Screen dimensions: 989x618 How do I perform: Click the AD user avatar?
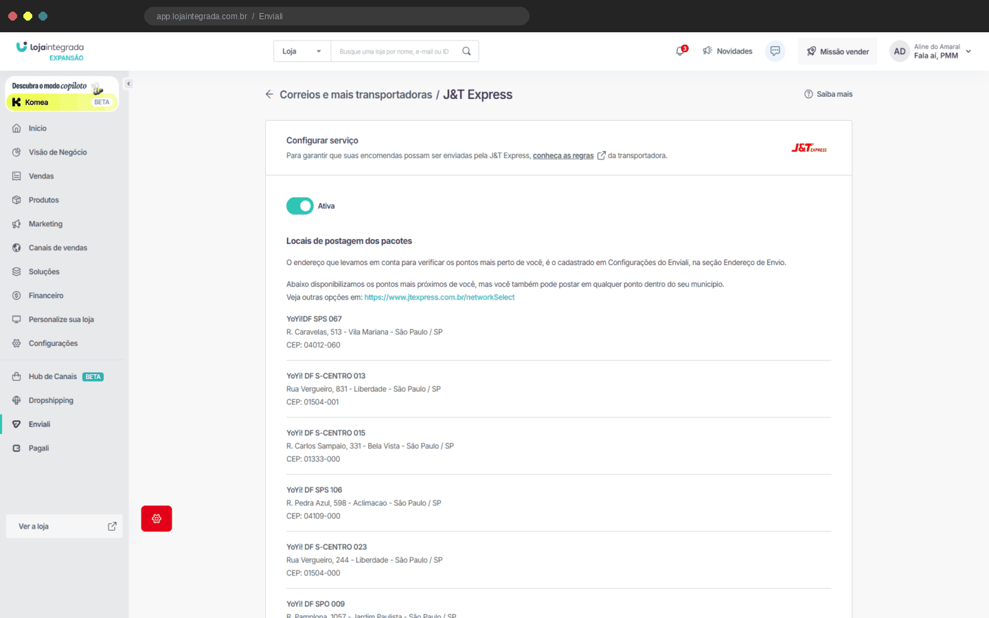899,51
